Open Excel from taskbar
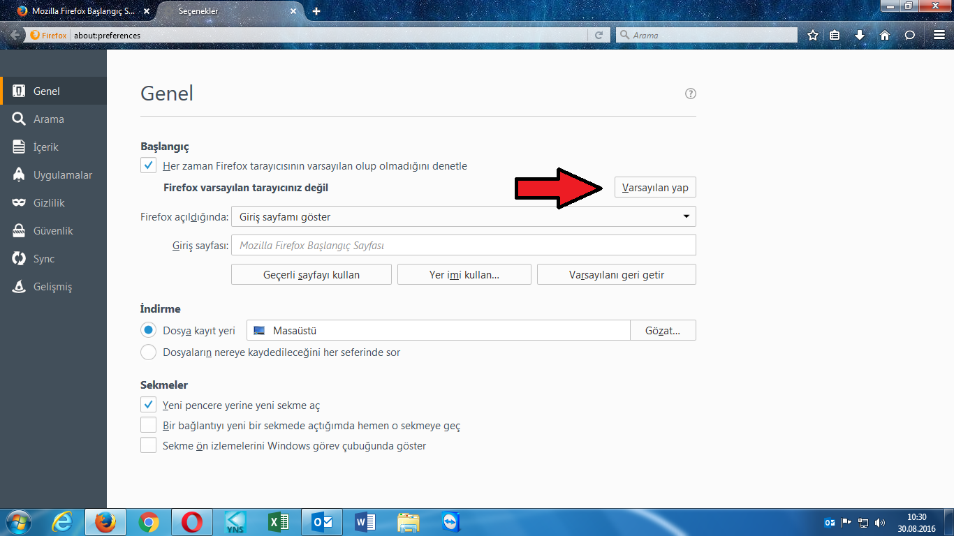Screen dimensions: 954x536 (x=279, y=521)
